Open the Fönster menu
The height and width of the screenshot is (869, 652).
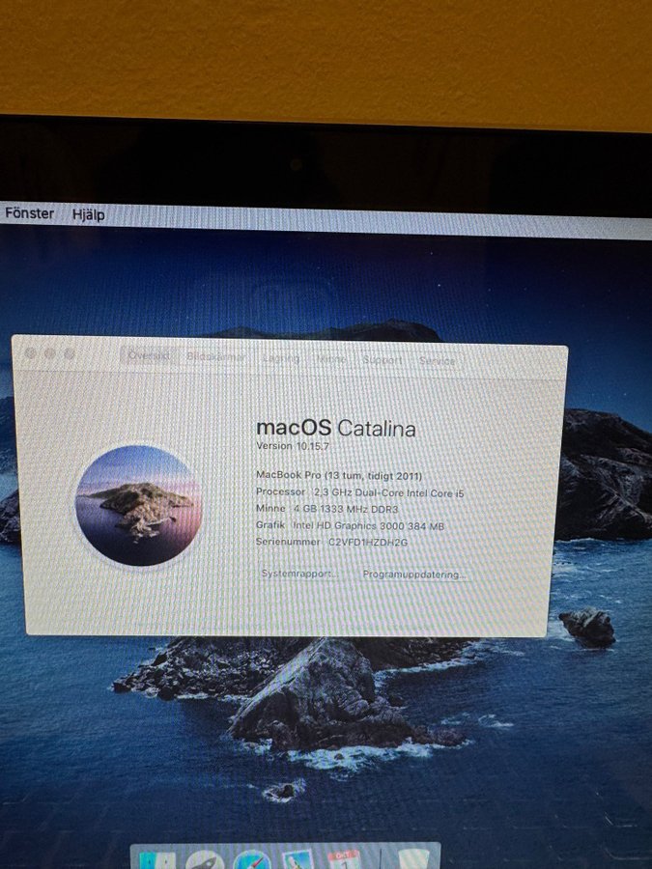[30, 213]
